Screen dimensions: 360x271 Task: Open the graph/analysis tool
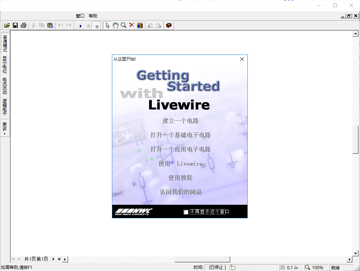(140, 25)
